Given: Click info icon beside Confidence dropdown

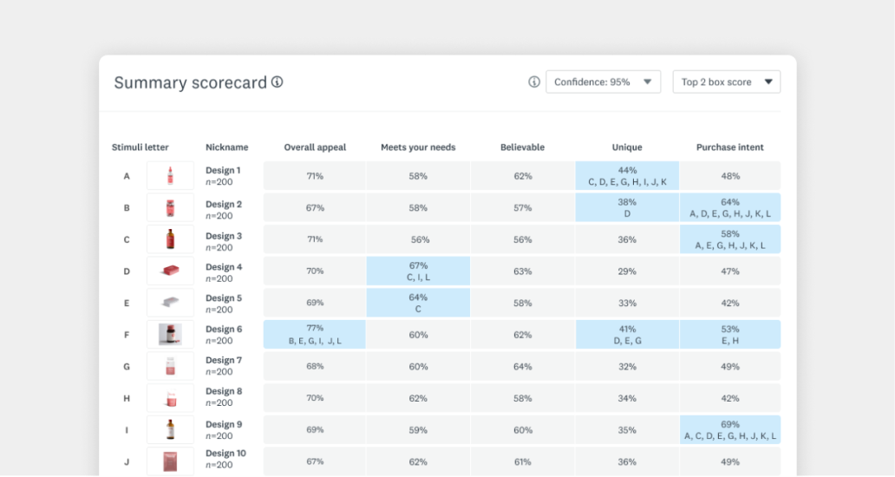Looking at the screenshot, I should click(534, 82).
